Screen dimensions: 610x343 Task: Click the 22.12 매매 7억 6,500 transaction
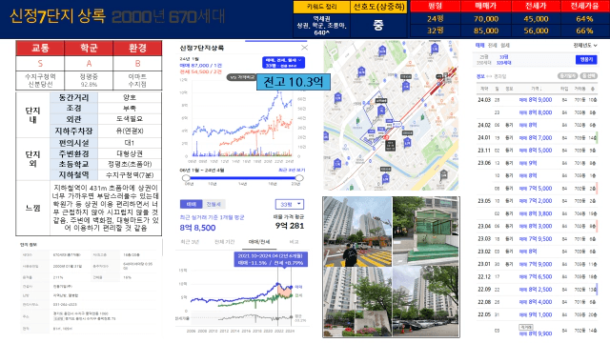tap(537, 276)
